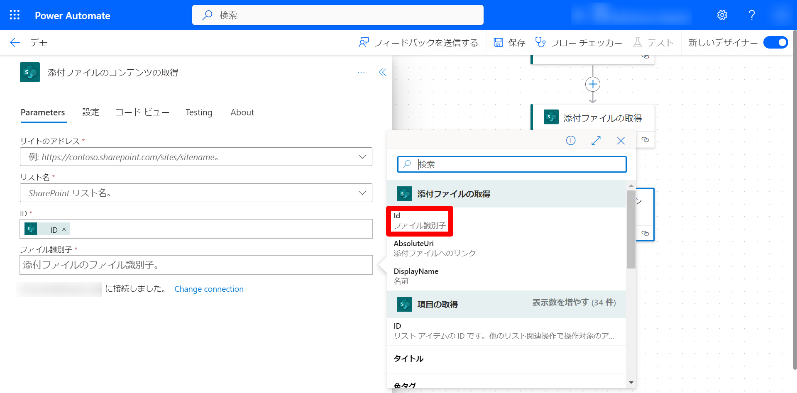Click the SharePoint icon on 添付ファイルのコンテンツの取得 header
The image size is (797, 393).
click(29, 72)
